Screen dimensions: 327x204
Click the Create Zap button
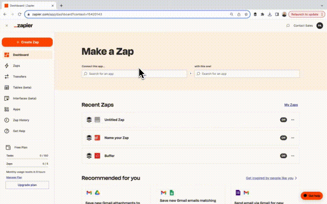(27, 42)
